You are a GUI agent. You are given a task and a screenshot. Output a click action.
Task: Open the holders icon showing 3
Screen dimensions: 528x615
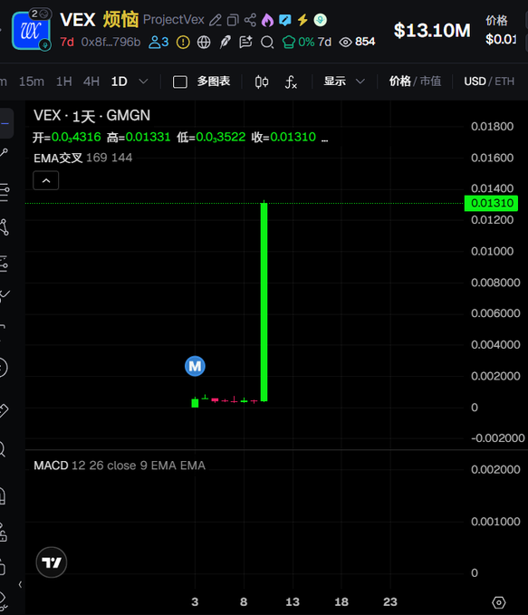158,42
